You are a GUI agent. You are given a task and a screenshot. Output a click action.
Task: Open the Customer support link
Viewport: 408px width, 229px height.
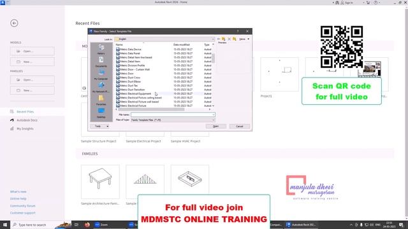click(x=23, y=212)
